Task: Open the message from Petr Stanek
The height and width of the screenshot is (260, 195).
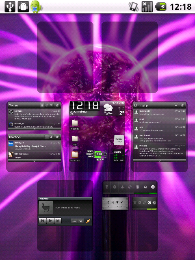Action: pyautogui.click(x=159, y=138)
